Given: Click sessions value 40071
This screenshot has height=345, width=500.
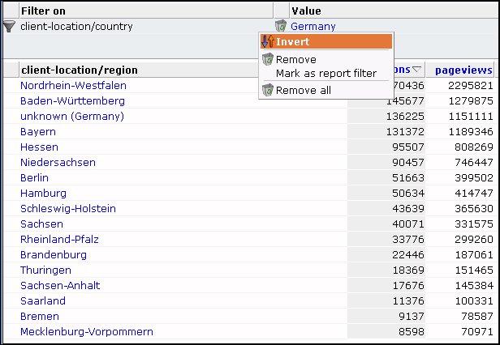Looking at the screenshot, I should (x=408, y=224).
